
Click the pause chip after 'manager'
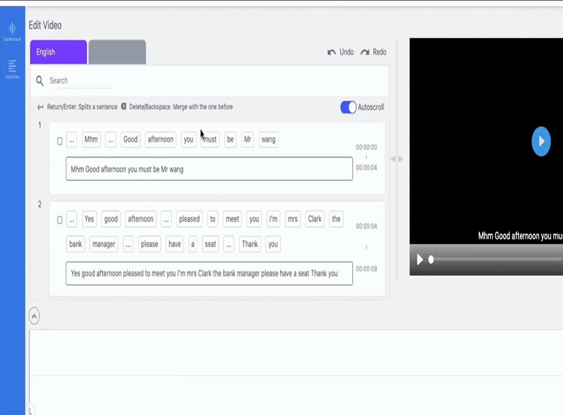click(128, 244)
